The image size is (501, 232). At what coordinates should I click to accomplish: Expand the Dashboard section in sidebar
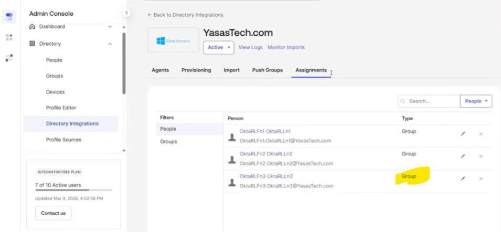[110, 27]
